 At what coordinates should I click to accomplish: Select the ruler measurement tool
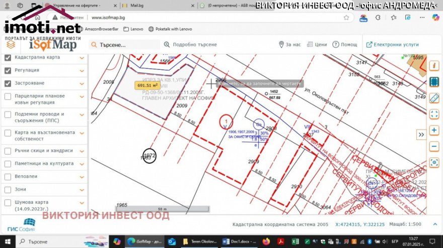coord(434,98)
